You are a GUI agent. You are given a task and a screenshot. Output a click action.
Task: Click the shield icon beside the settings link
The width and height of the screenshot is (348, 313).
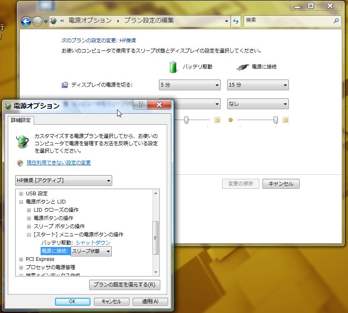[20, 163]
